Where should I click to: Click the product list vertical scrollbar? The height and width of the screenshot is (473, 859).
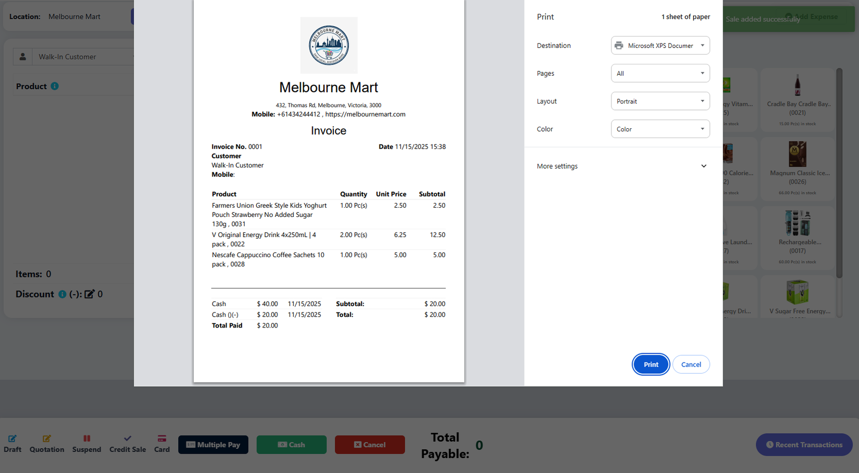click(x=839, y=173)
